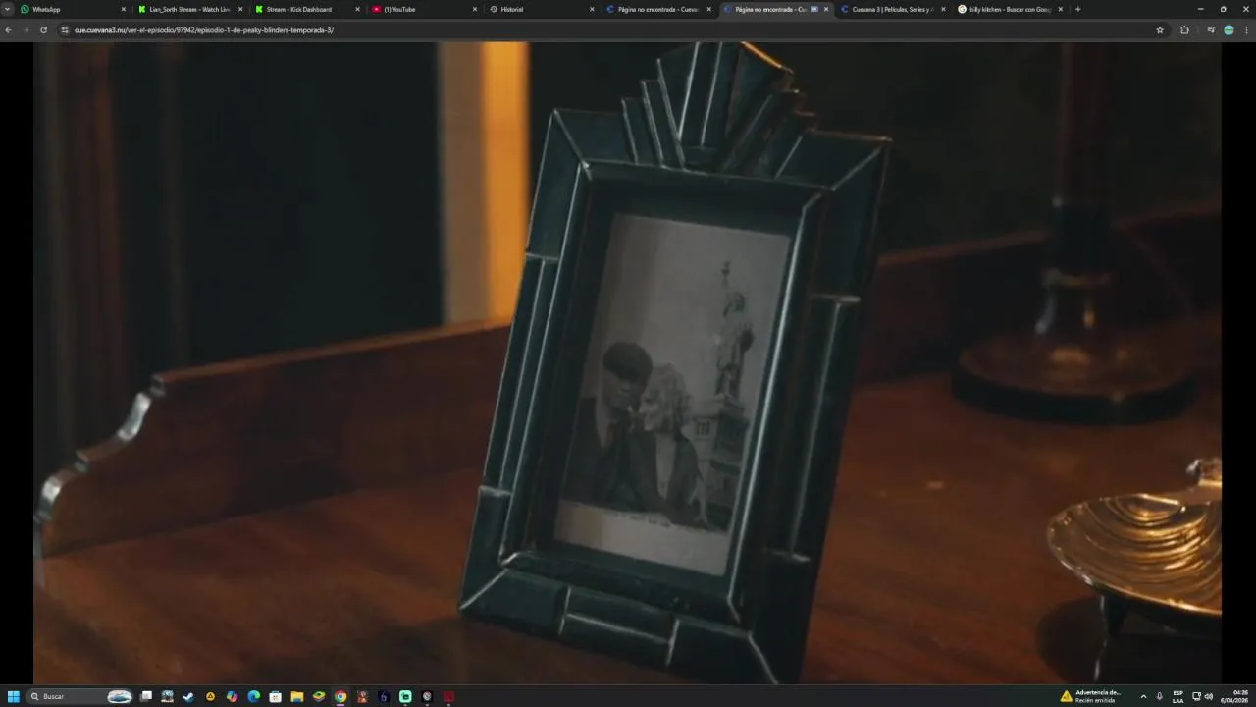The height and width of the screenshot is (707, 1256).
Task: Click the microphone tray icon
Action: (x=1160, y=696)
